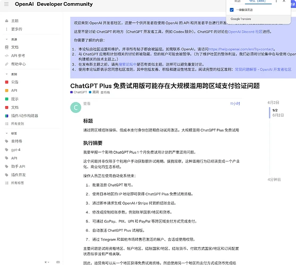This screenshot has width=296, height=265.
Task: Click the 标题 heading in the post
Action: tap(88, 121)
